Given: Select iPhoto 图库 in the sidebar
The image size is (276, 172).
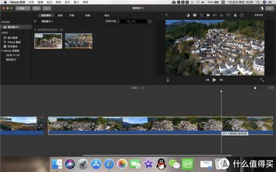Looking at the screenshot, I should [14, 42].
